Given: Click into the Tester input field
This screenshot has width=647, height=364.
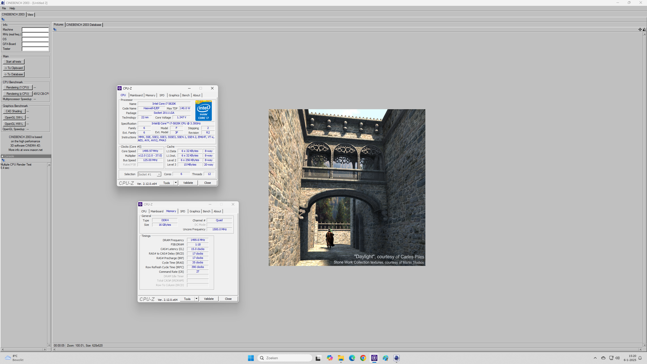Looking at the screenshot, I should point(35,49).
